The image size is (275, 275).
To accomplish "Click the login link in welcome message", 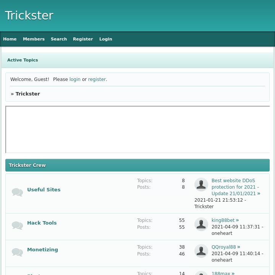I will (75, 79).
